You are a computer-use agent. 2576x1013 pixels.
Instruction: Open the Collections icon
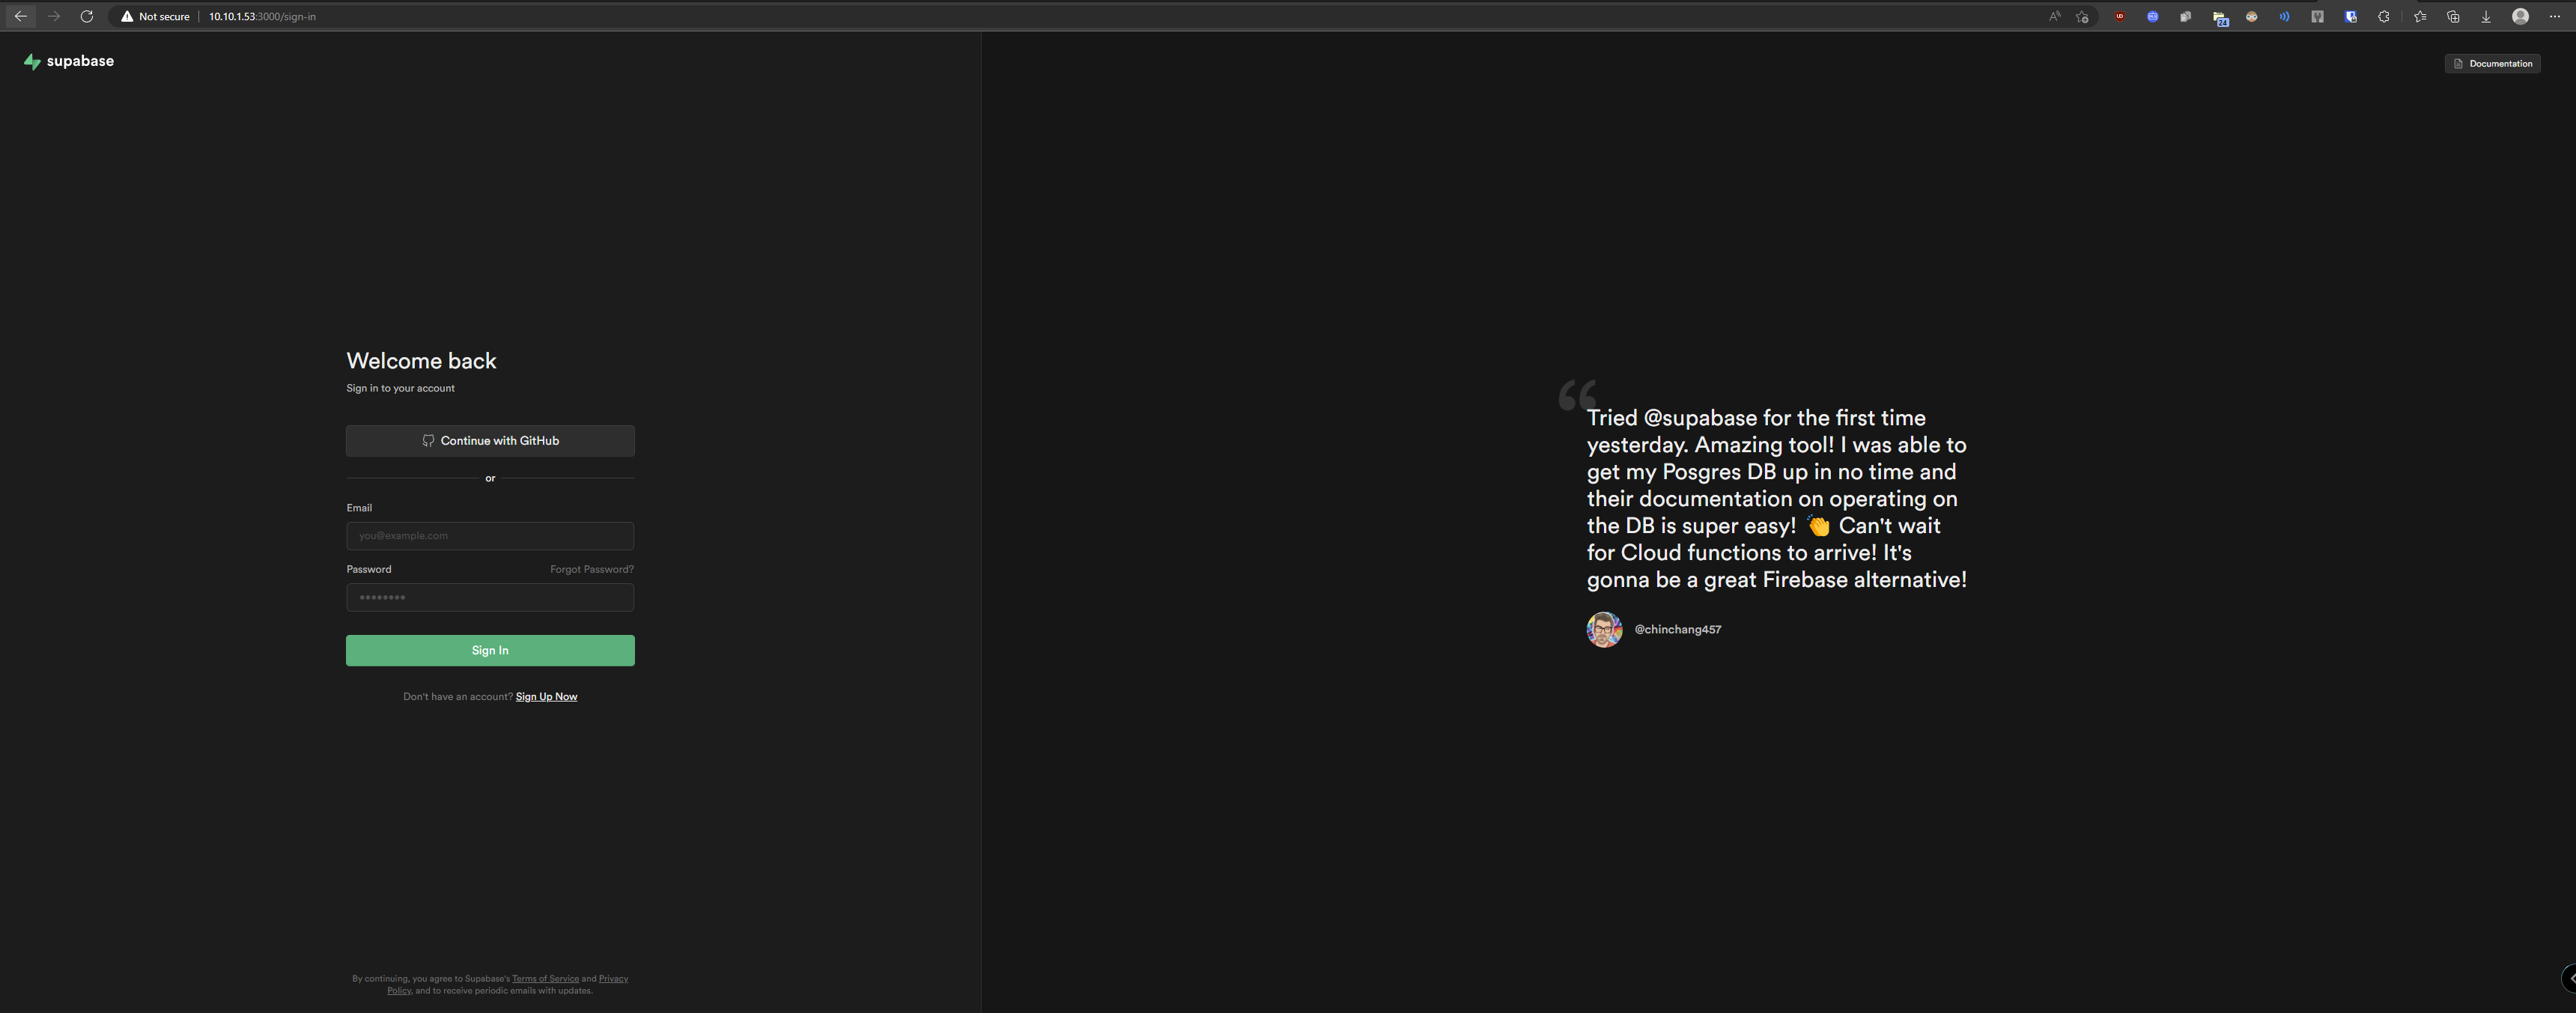coord(2453,17)
